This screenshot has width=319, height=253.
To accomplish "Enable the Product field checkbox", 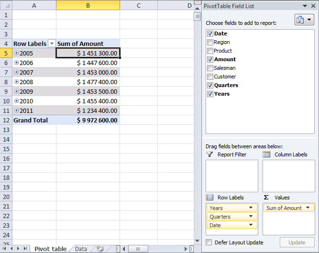I will 210,51.
